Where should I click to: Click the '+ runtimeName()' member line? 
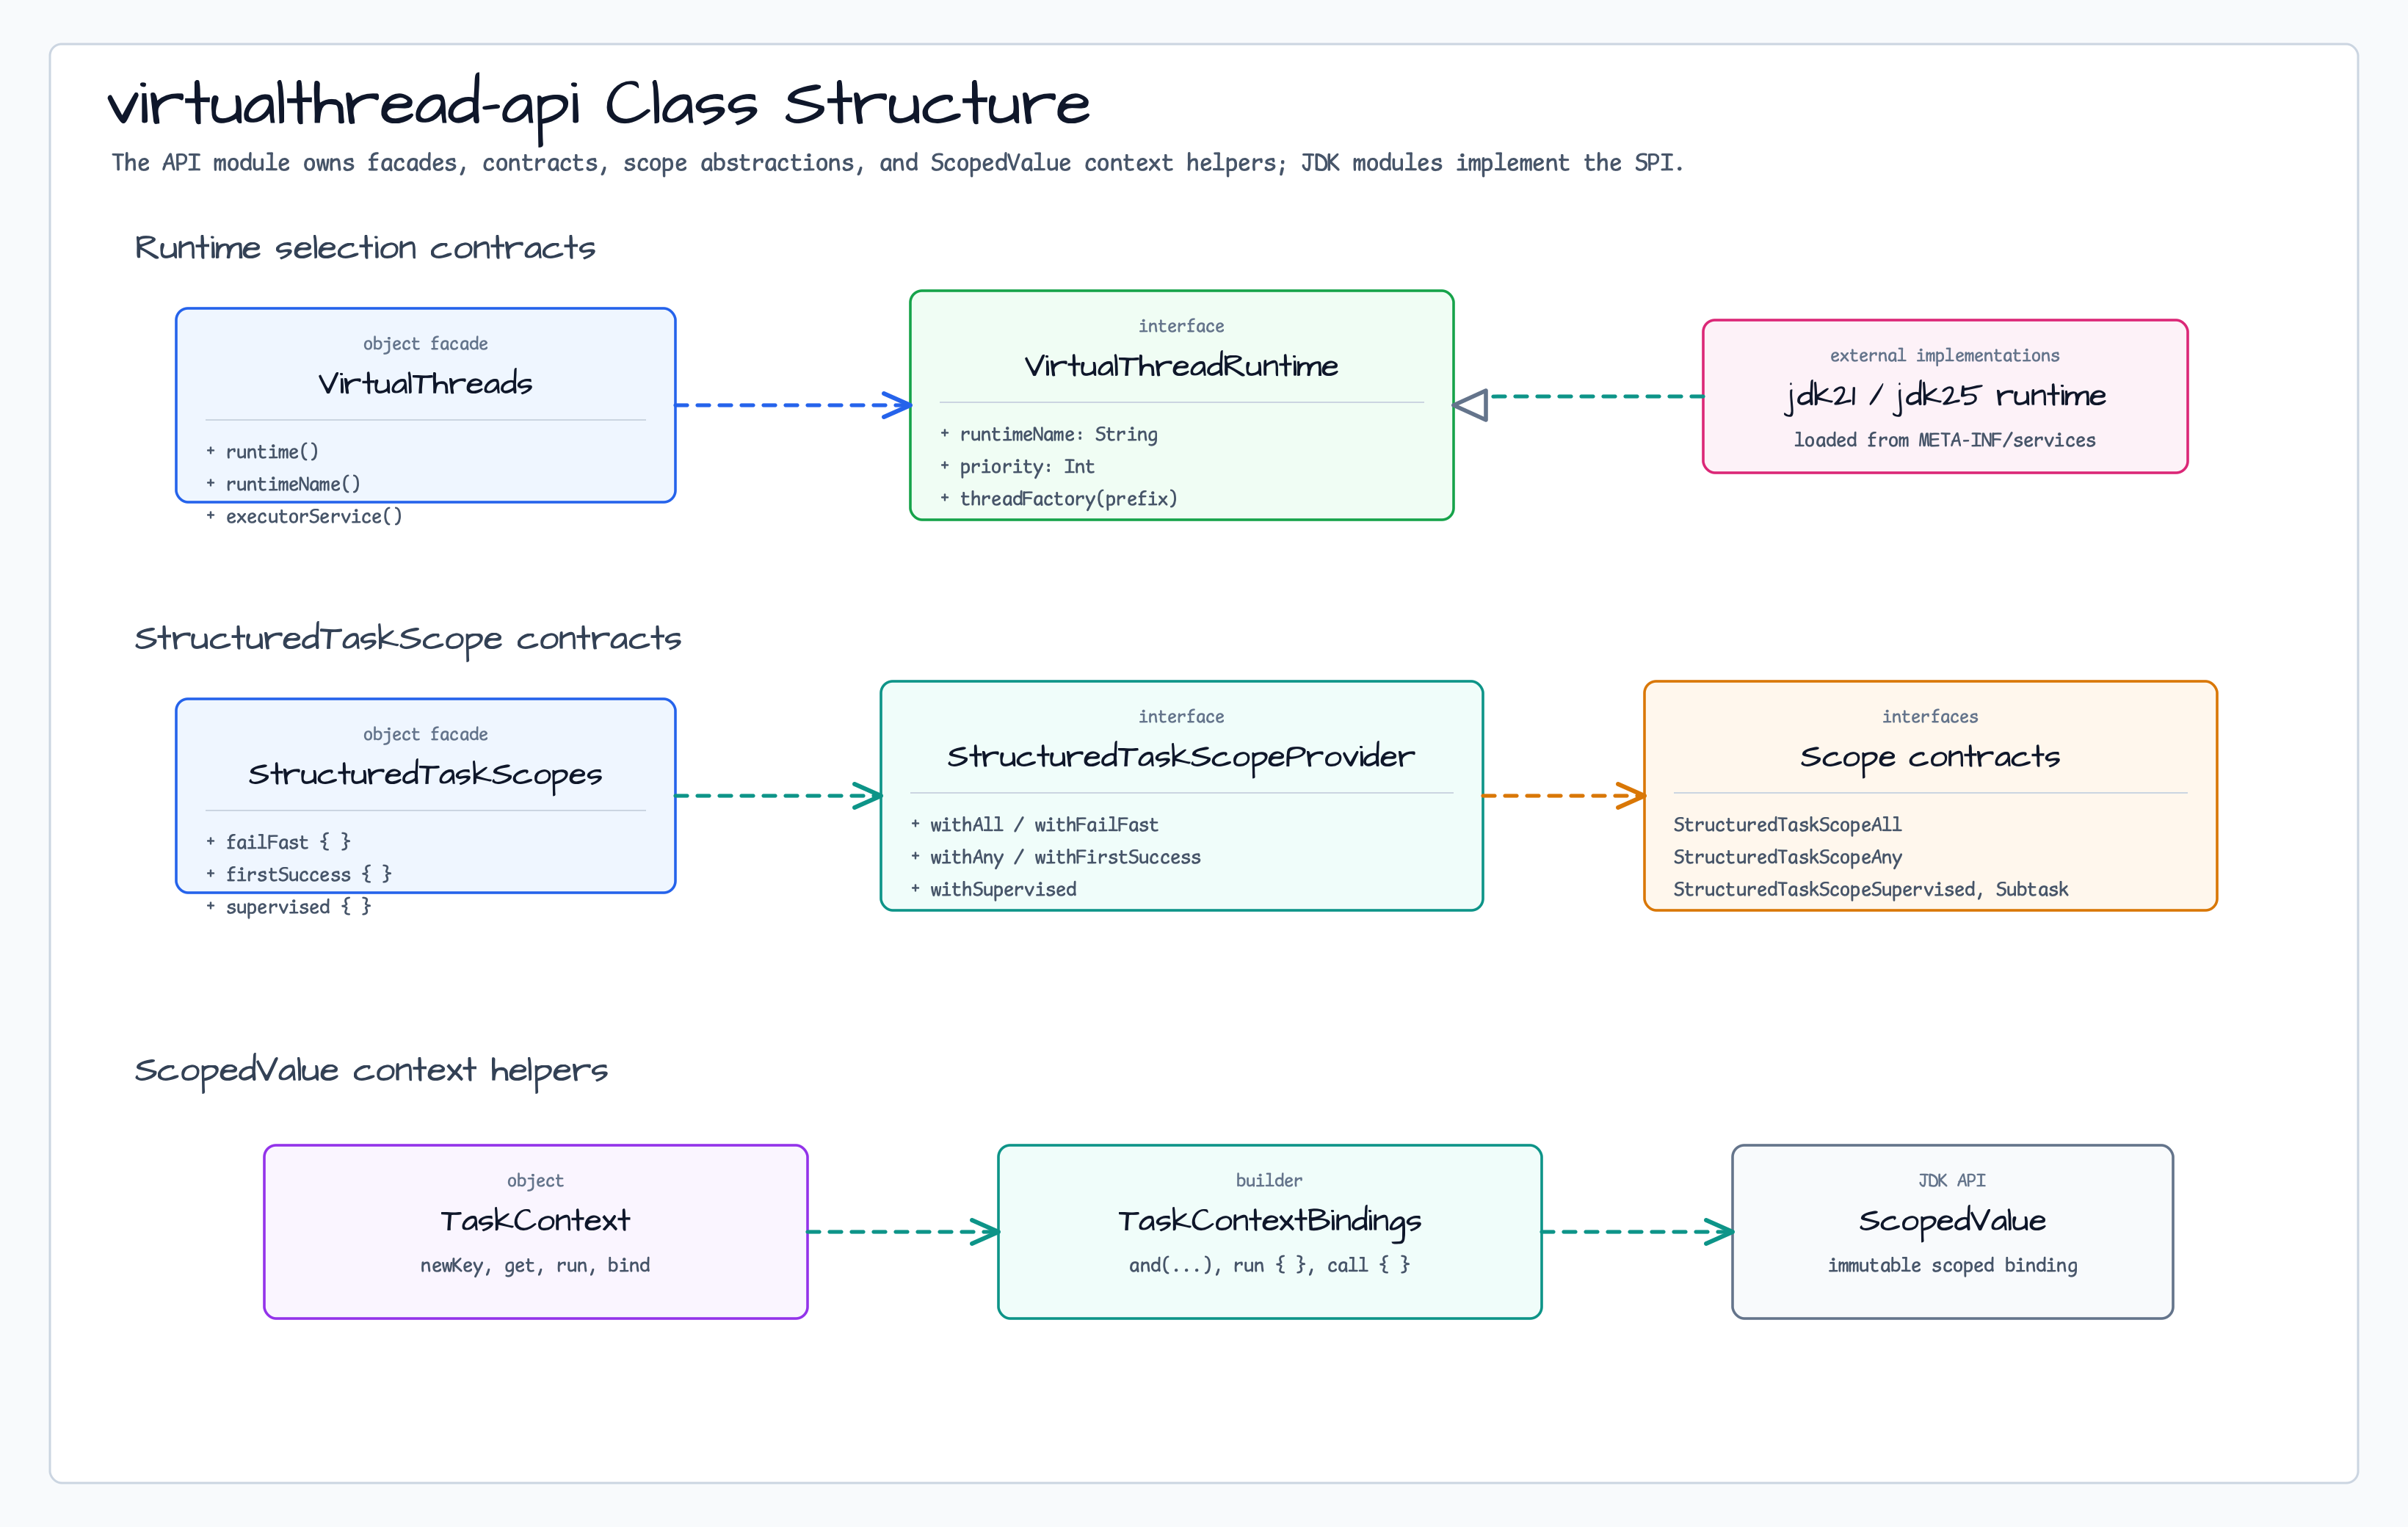click(283, 484)
